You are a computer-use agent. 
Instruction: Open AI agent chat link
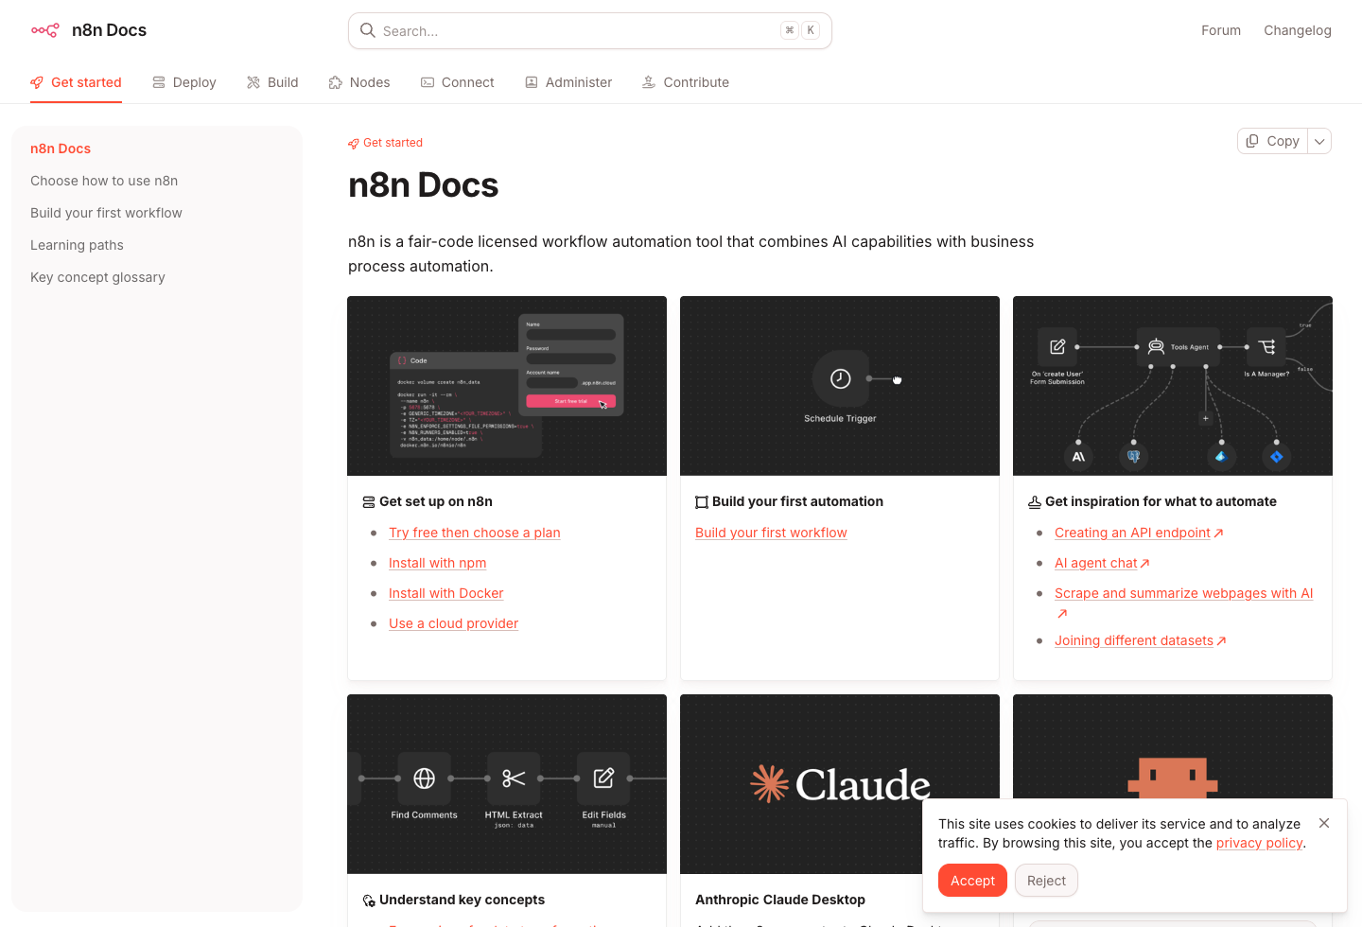click(1096, 563)
